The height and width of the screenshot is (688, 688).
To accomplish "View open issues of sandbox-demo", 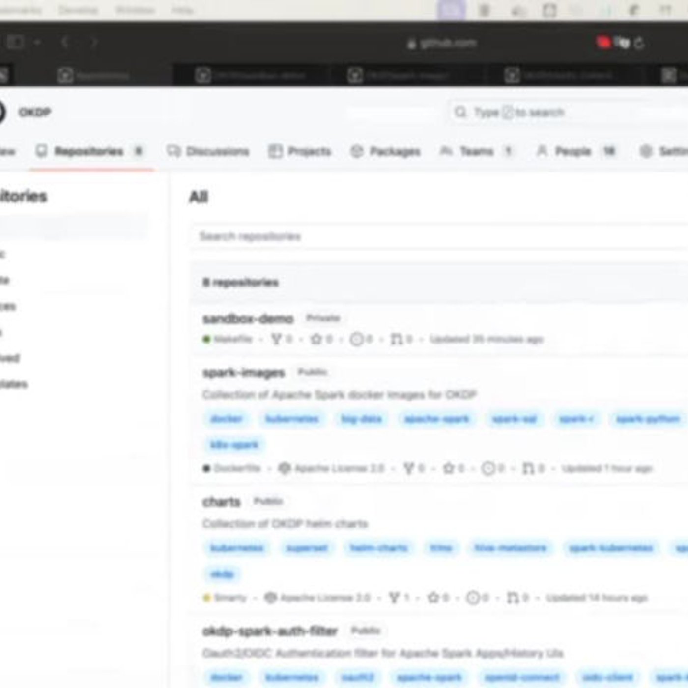I will (x=361, y=339).
